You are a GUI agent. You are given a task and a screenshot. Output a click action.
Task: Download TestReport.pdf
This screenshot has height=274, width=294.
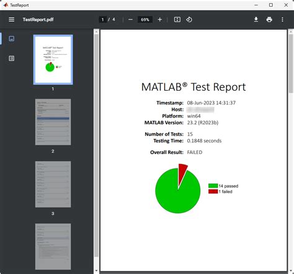coord(256,19)
